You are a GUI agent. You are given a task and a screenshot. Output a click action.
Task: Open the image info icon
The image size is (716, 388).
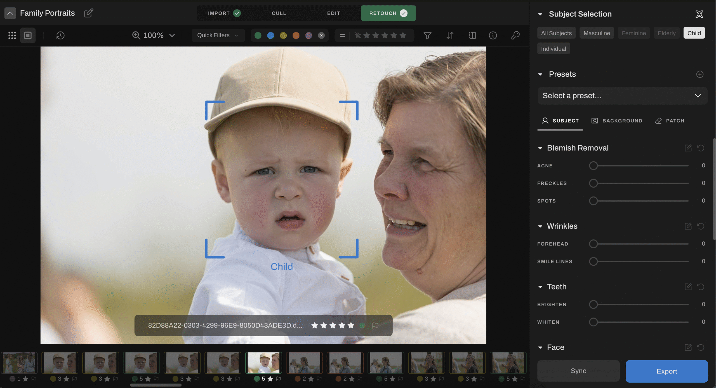point(493,35)
